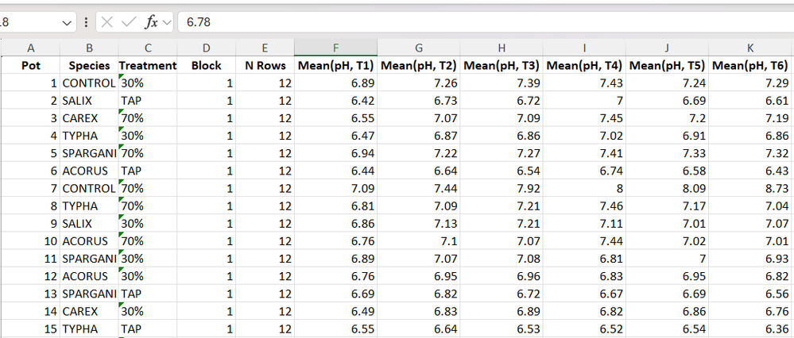Click cell value 8.09 in Mean(pH, T5)

(668, 189)
